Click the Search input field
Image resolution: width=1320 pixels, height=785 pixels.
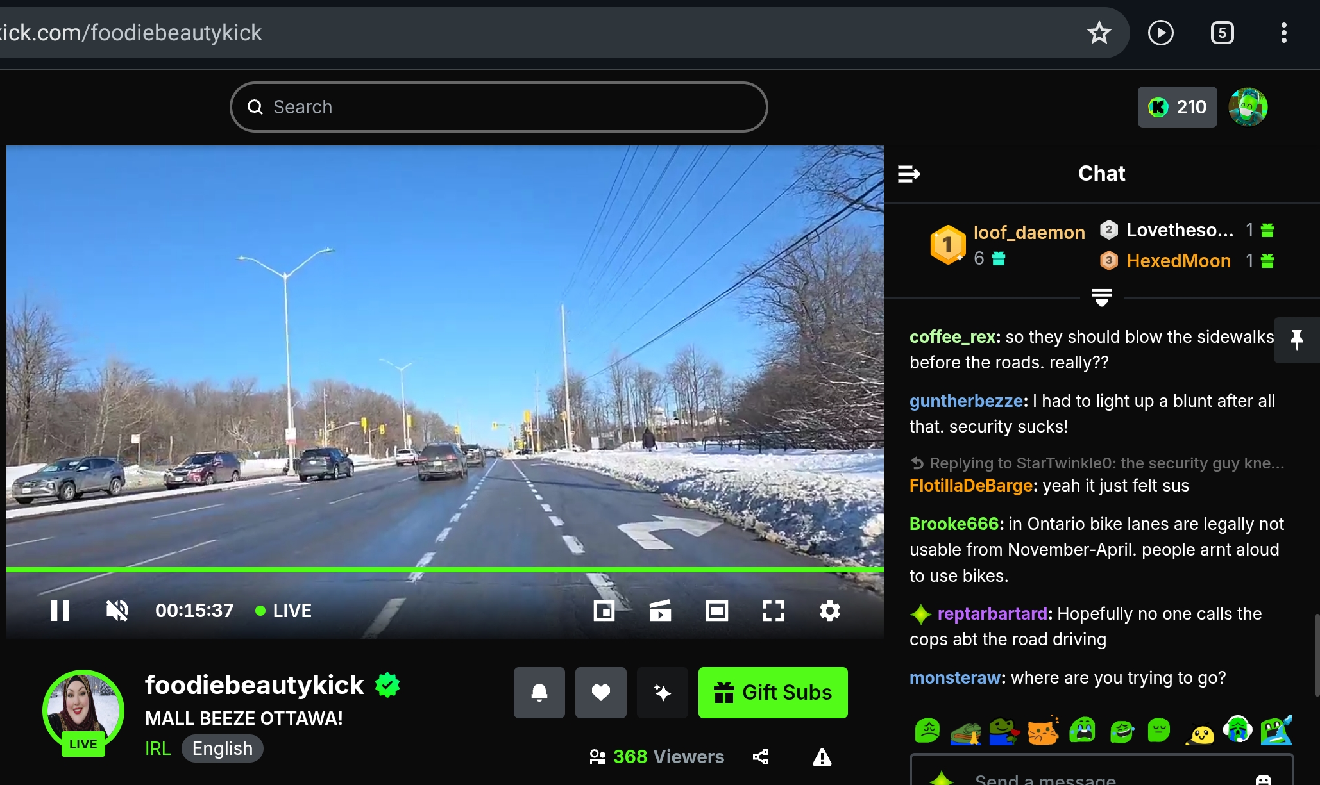(x=499, y=107)
